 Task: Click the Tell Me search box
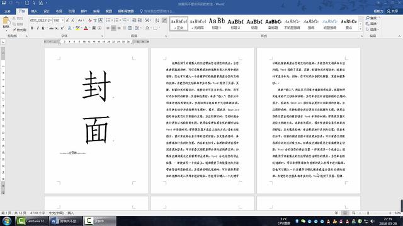[157, 11]
